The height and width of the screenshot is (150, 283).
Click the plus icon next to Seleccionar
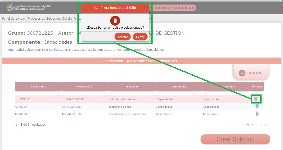tap(242, 73)
